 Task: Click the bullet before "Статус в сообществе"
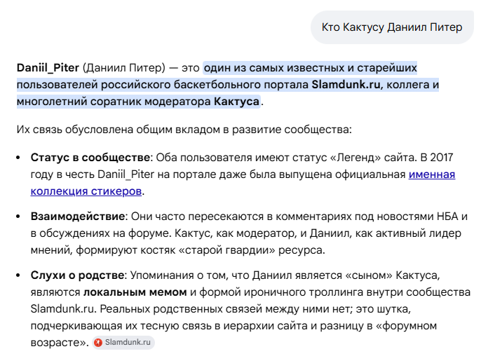click(19, 156)
